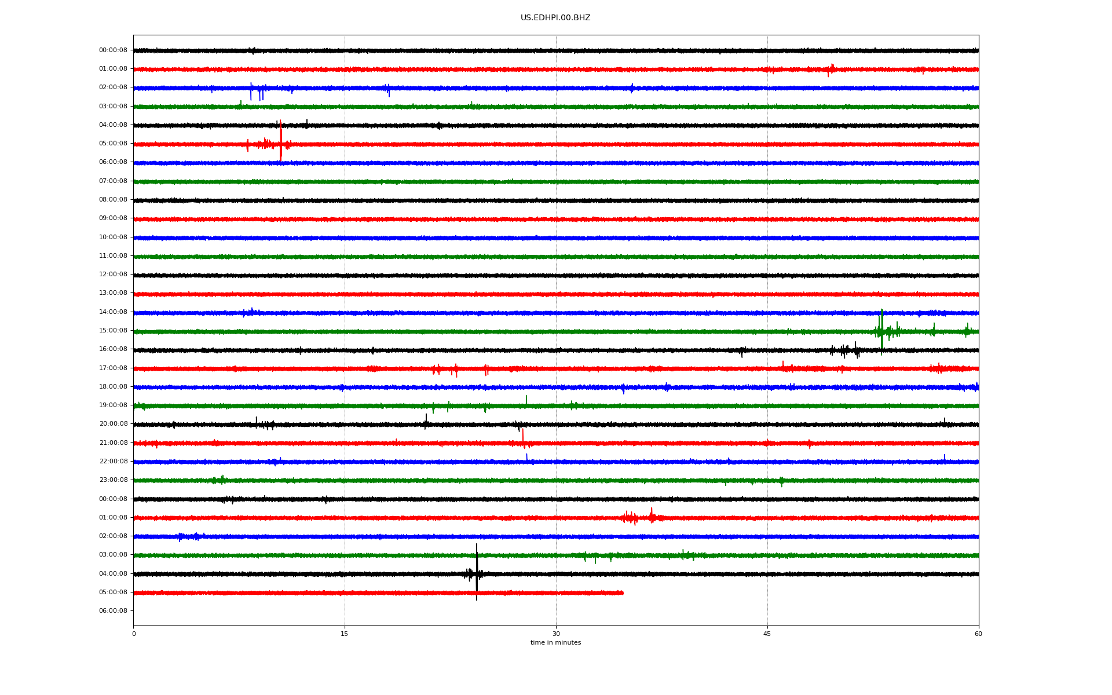Click the plot title US.EDHPI.00.BHZ
1112x695 pixels.
click(555, 18)
